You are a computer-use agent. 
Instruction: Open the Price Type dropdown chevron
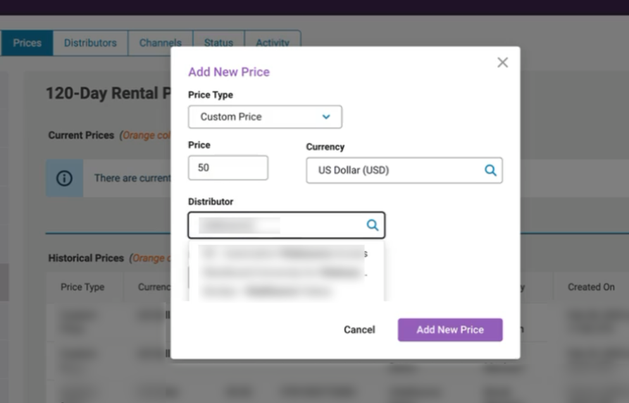(327, 117)
